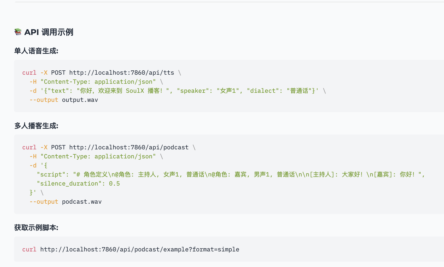Click the first "Content-Type: application/json" header string
This screenshot has width=444, height=267.
(x=98, y=82)
